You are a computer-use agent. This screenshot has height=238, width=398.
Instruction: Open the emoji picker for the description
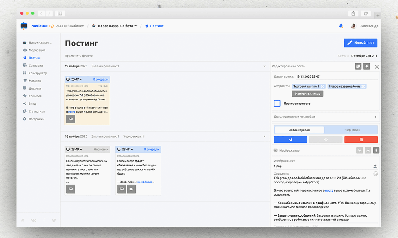(376, 174)
